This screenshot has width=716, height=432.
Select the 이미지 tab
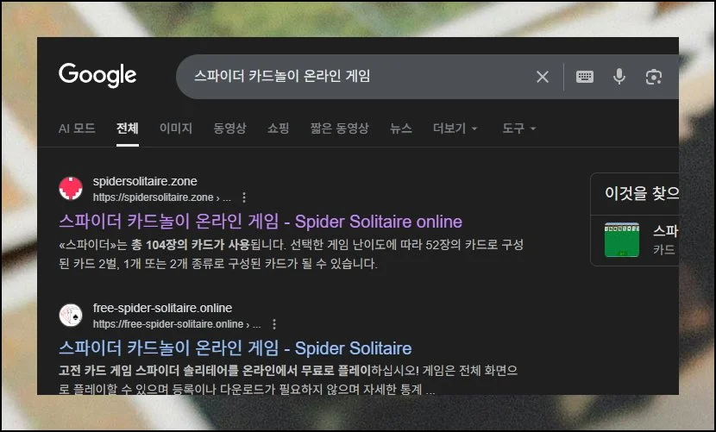click(176, 128)
